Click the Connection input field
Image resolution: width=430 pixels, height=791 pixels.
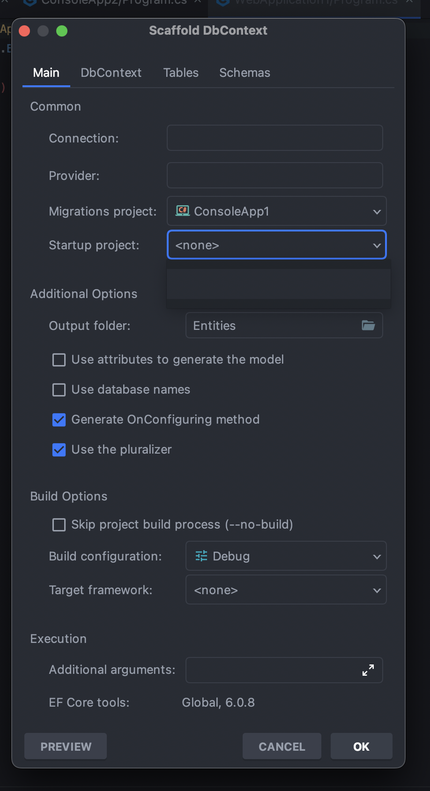pos(274,138)
